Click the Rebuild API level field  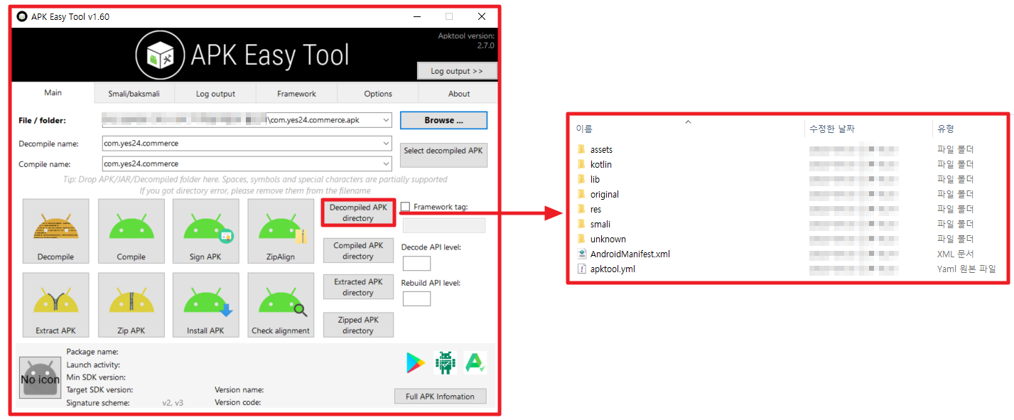coord(416,298)
